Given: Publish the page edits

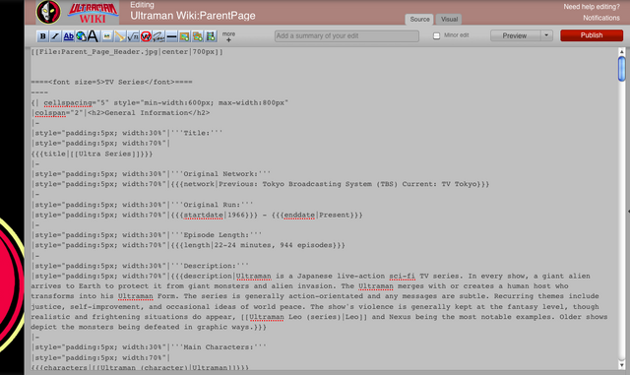Looking at the screenshot, I should click(592, 35).
